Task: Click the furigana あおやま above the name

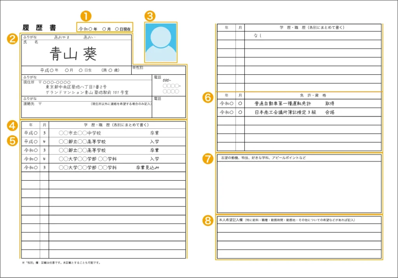Action: (x=61, y=37)
